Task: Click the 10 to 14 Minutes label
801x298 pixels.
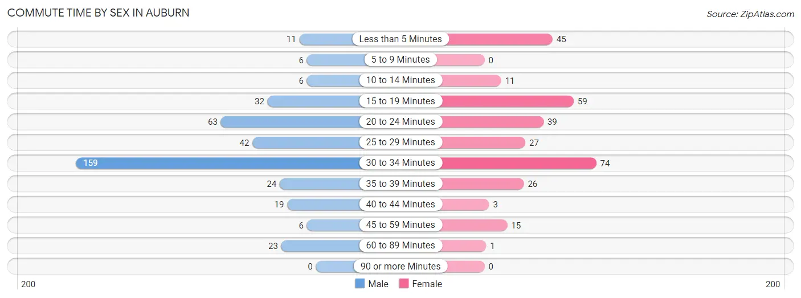Action: tap(400, 80)
